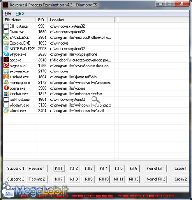The image size is (192, 200).
Task: Click location c:\program files\skype\phone
Action: (74, 54)
